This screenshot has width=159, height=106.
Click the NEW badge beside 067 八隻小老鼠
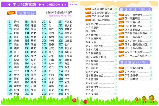click(x=121, y=41)
